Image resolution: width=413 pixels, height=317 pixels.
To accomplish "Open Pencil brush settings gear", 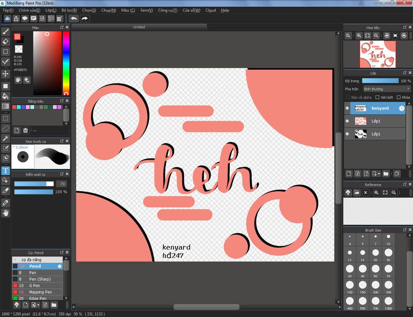I will point(60,267).
